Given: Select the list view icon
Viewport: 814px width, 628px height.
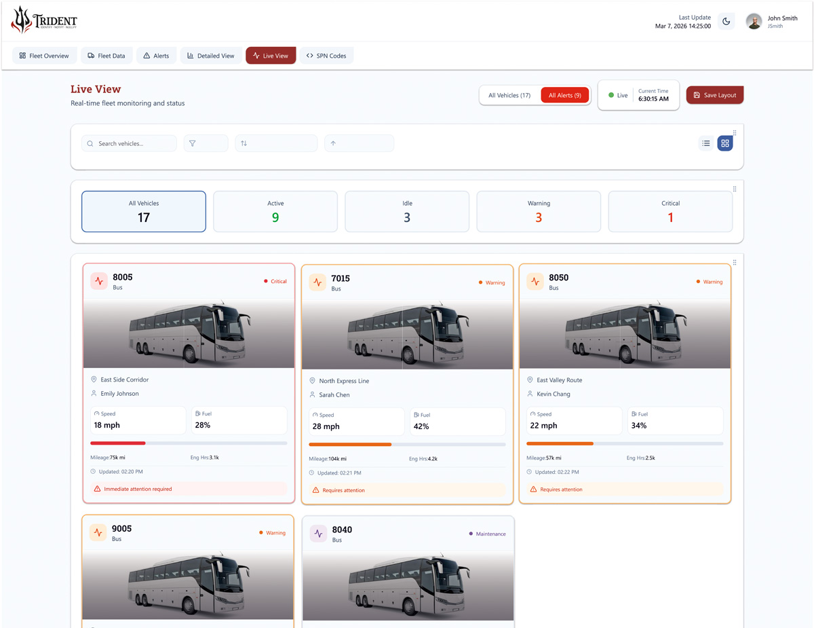Looking at the screenshot, I should pos(705,143).
